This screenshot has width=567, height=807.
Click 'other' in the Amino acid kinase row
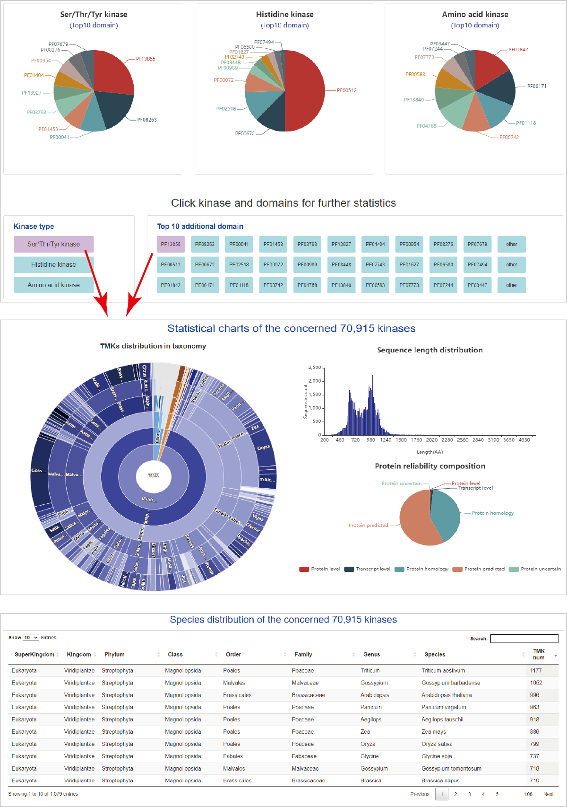(x=512, y=285)
